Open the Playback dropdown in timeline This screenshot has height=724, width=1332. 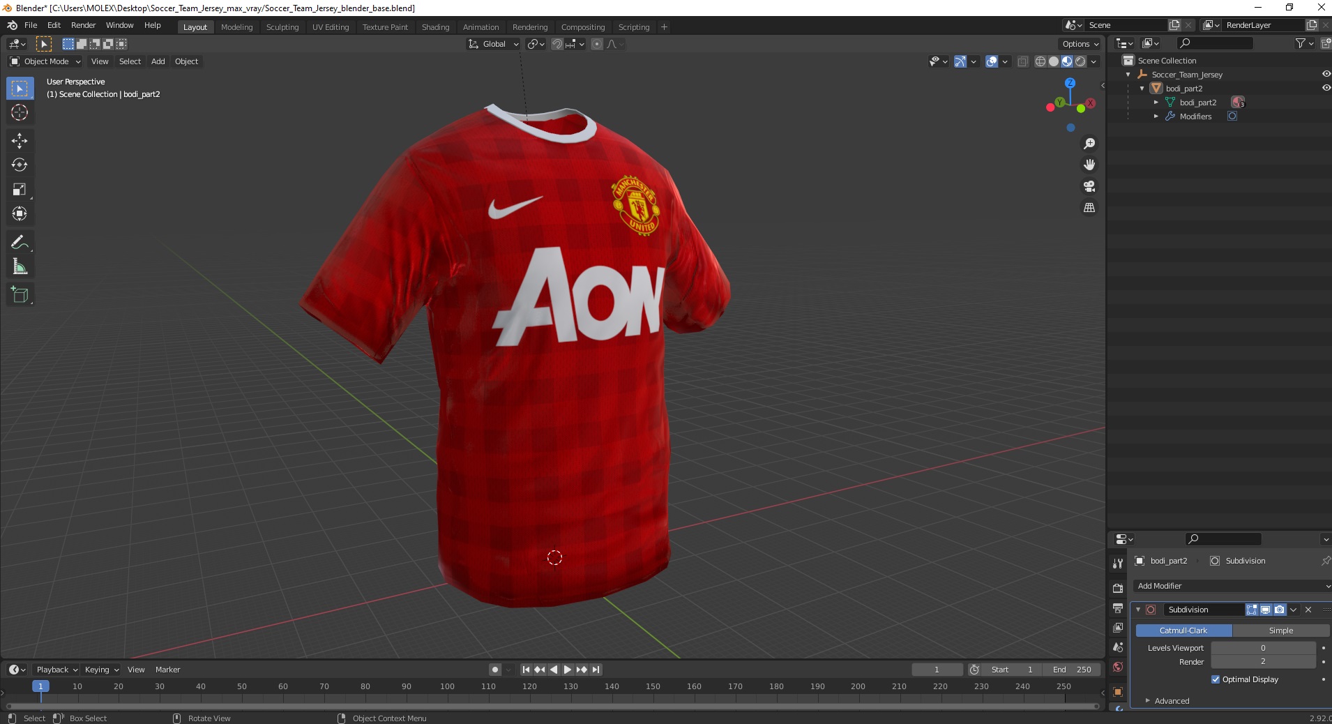[x=56, y=670]
